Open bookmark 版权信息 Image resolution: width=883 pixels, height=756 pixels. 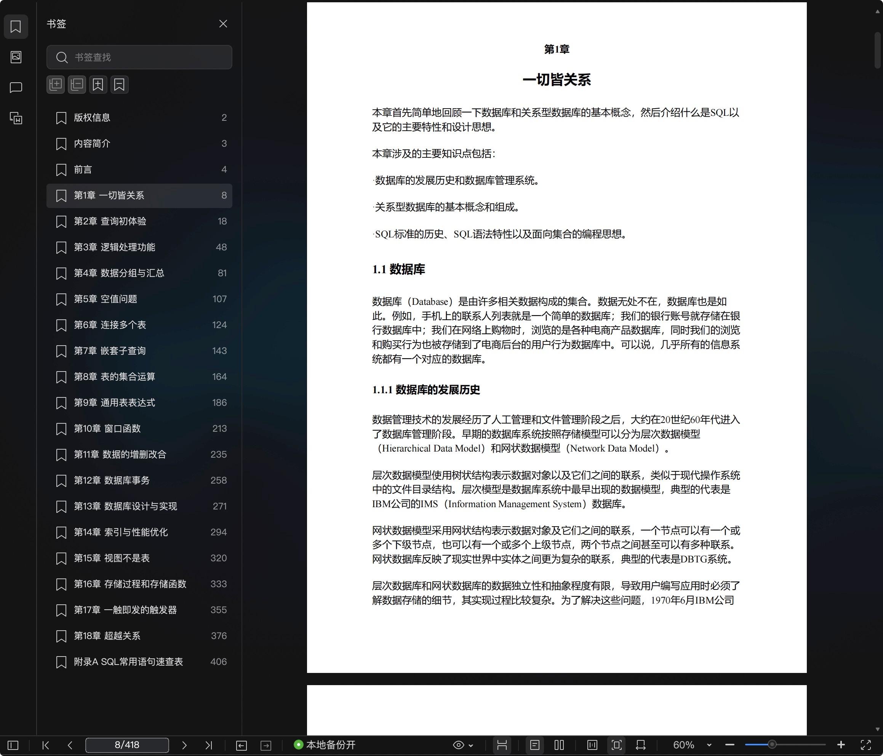point(139,118)
